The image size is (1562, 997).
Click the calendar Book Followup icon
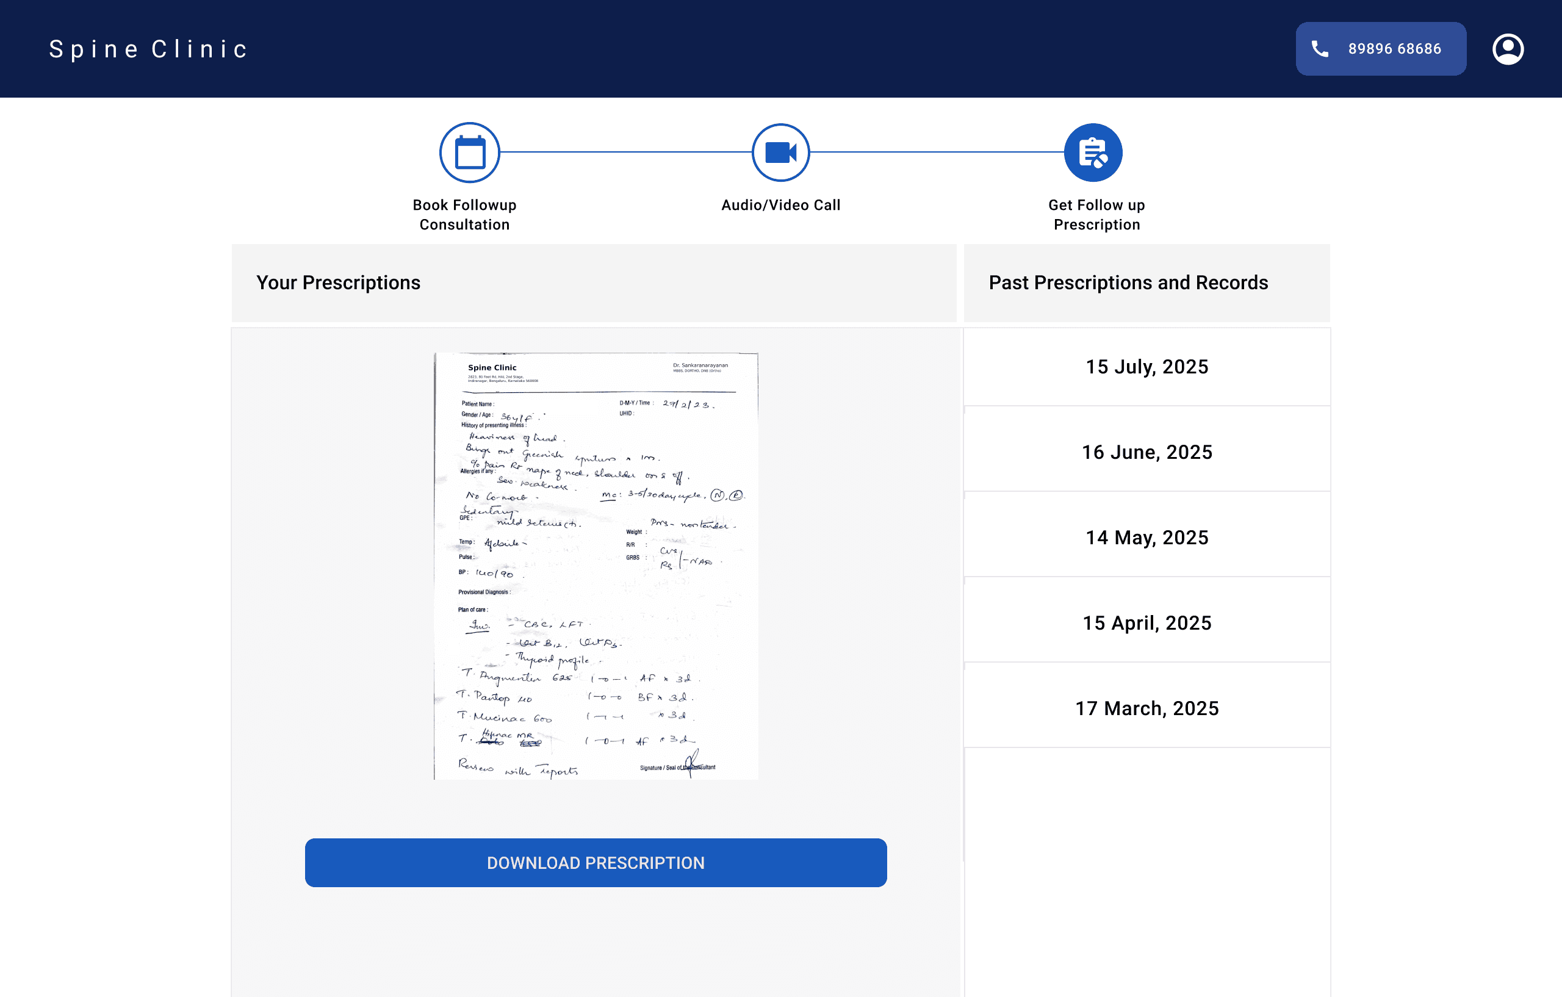pyautogui.click(x=470, y=153)
